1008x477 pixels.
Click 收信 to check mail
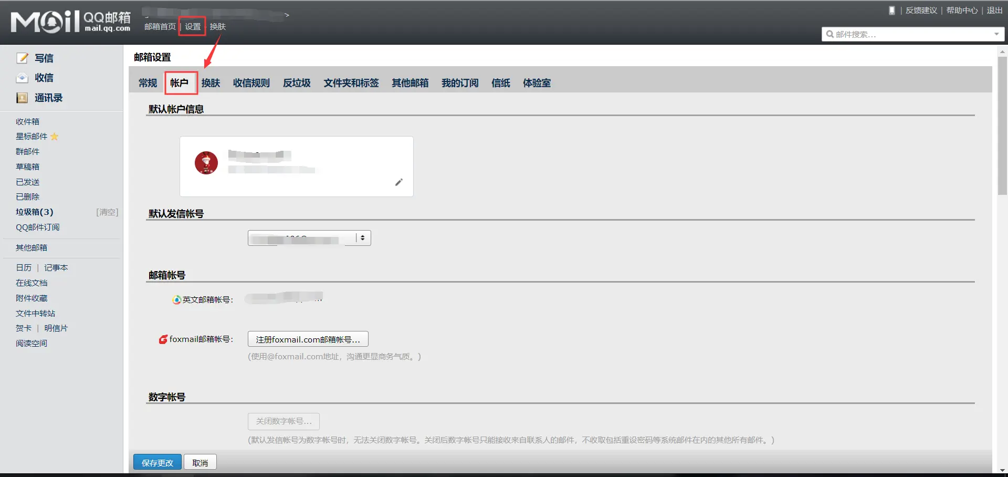point(44,78)
